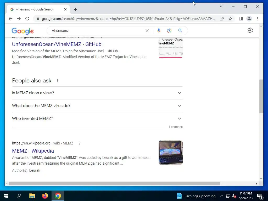Image resolution: width=268 pixels, height=201 pixels.
Task: Show hidden system tray icons
Action: [x=221, y=196]
